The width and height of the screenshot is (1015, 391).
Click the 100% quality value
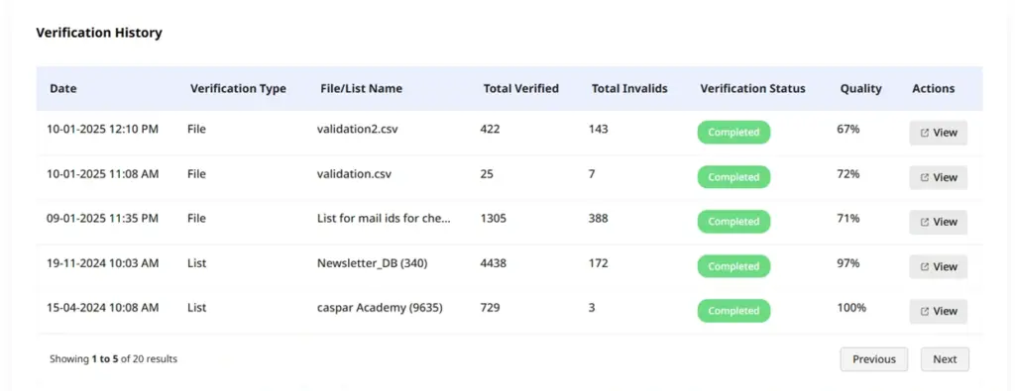pyautogui.click(x=851, y=308)
